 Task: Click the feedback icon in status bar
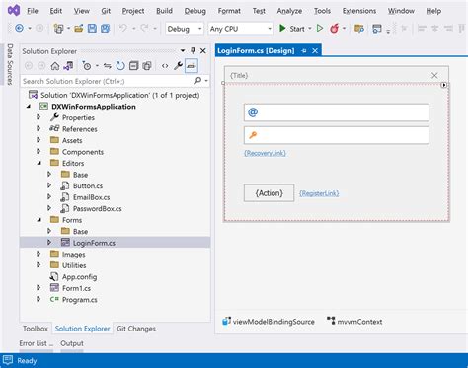[8, 360]
